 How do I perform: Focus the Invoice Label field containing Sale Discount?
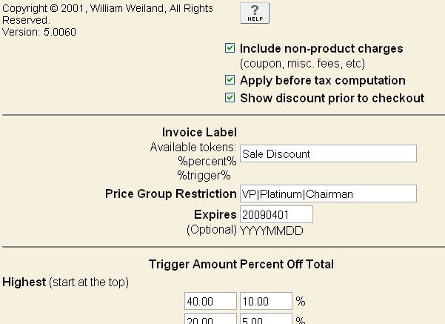[328, 153]
